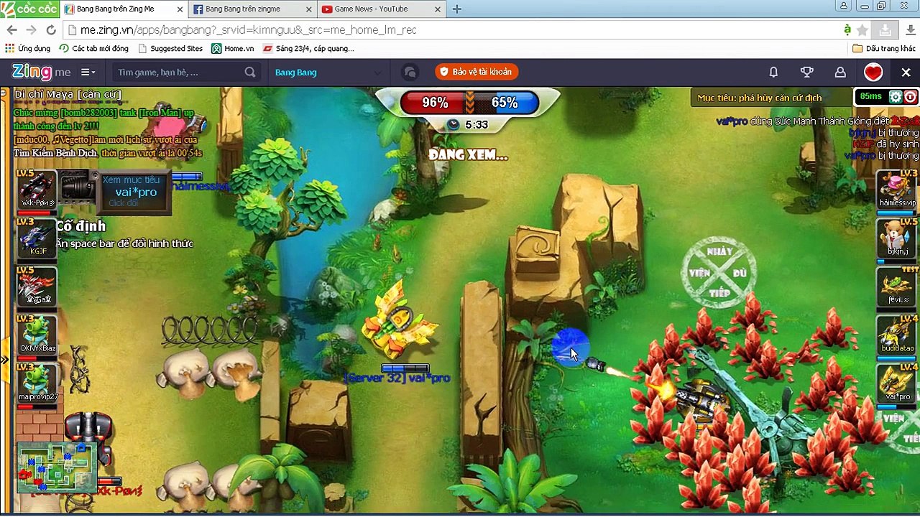Open a new browser tab
920x517 pixels.
click(x=456, y=9)
